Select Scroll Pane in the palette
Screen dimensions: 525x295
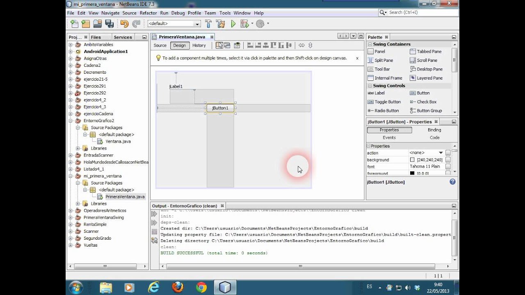point(424,60)
